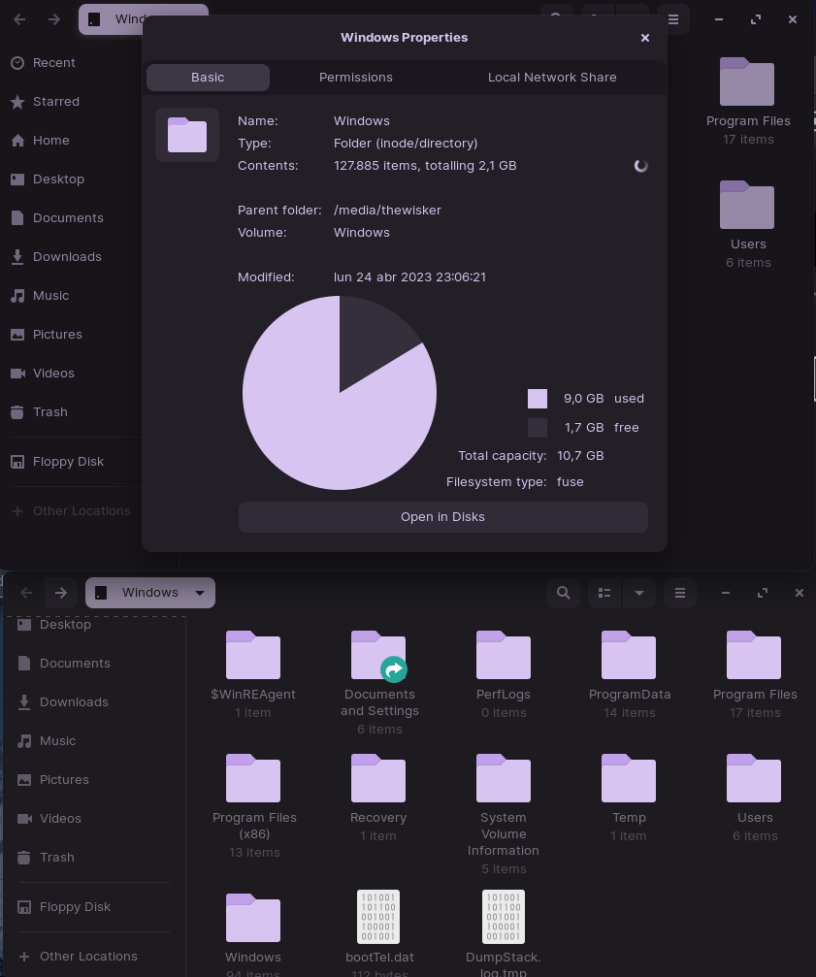This screenshot has width=816, height=977.
Task: Open Trash in lower window sidebar
Action: pyautogui.click(x=47, y=858)
